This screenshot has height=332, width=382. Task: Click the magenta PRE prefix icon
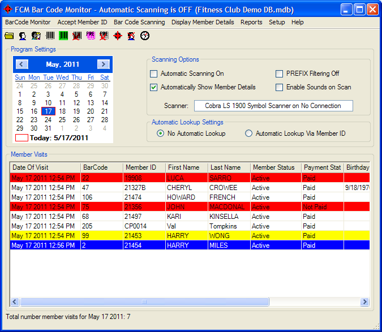tap(91, 36)
